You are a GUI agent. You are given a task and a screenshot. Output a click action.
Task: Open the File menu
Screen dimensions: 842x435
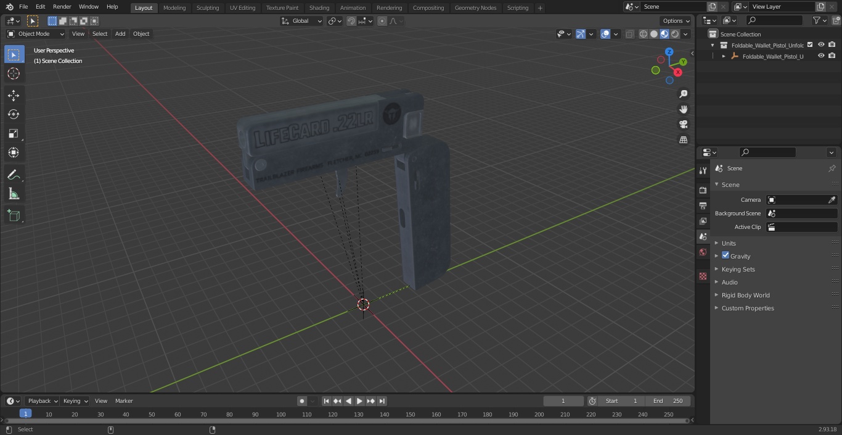pyautogui.click(x=23, y=7)
